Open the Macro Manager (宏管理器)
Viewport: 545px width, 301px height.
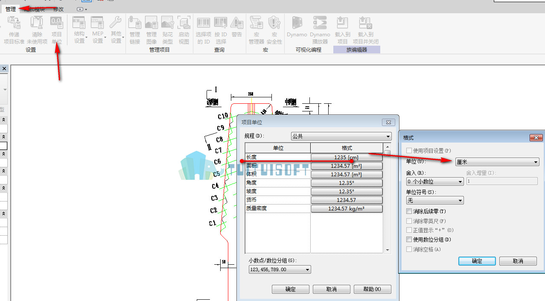(x=256, y=30)
